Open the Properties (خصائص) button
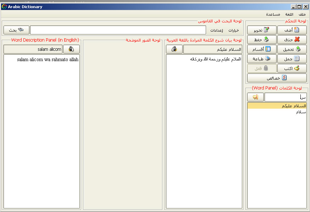310x212 pixels. [x=277, y=78]
